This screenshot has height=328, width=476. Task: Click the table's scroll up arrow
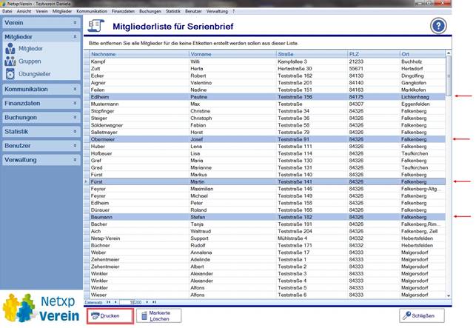[x=449, y=53]
